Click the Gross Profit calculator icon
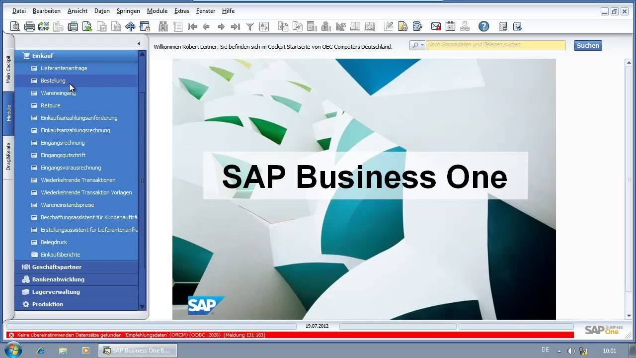 click(312, 26)
